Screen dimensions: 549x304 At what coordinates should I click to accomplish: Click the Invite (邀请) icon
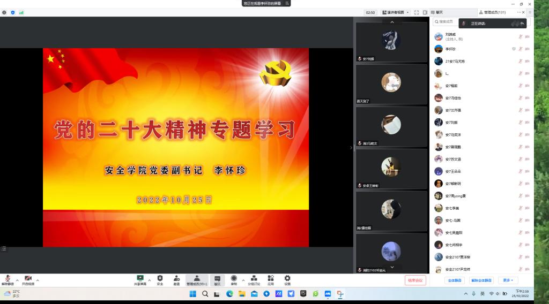(x=176, y=279)
